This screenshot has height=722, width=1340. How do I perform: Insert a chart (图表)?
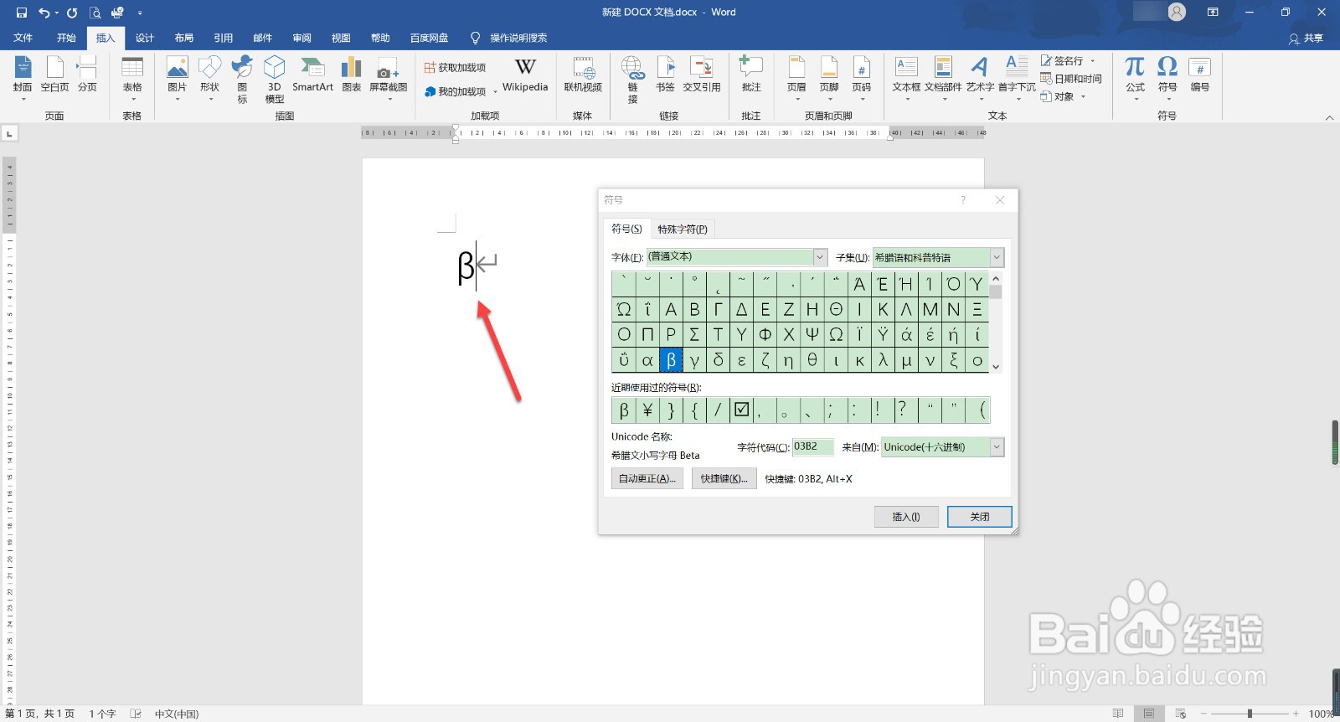tap(352, 75)
